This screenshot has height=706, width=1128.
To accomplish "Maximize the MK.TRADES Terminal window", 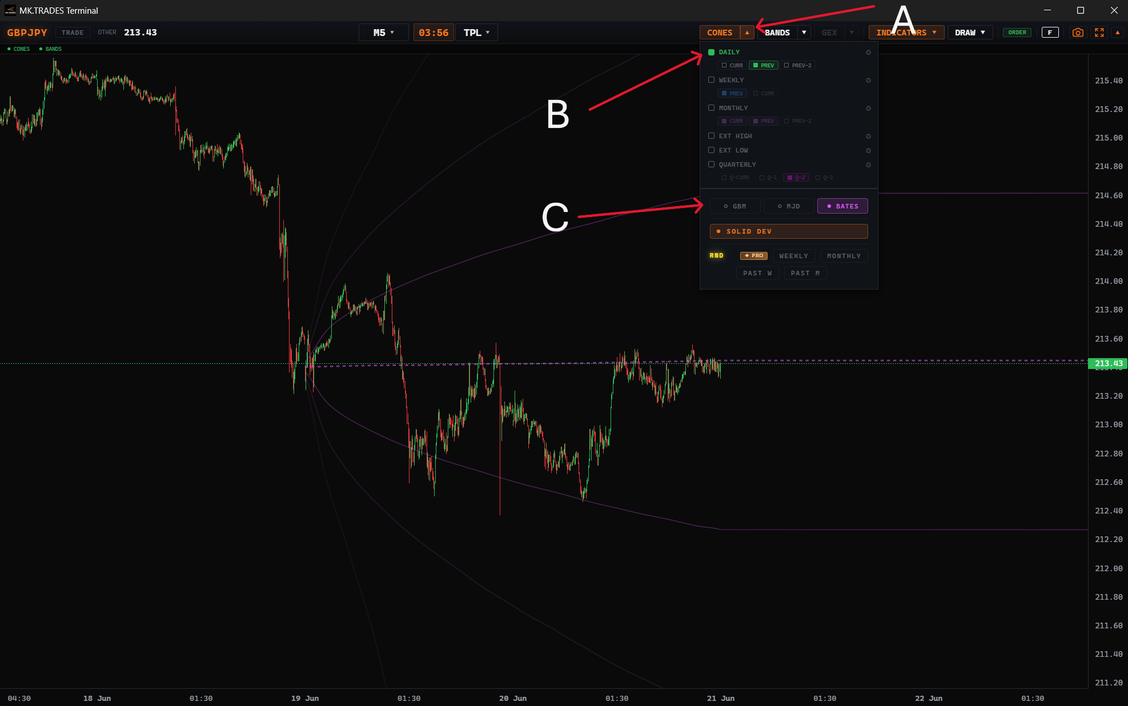I will click(x=1081, y=10).
